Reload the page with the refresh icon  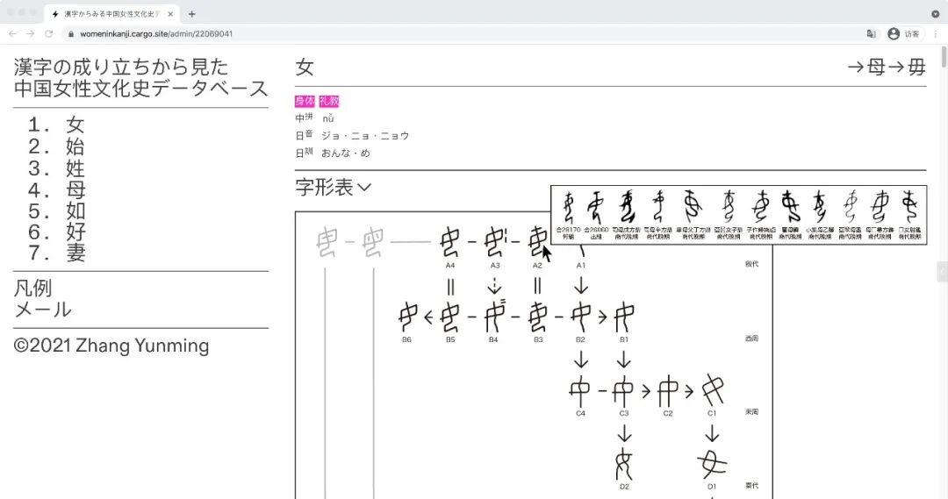[48, 34]
